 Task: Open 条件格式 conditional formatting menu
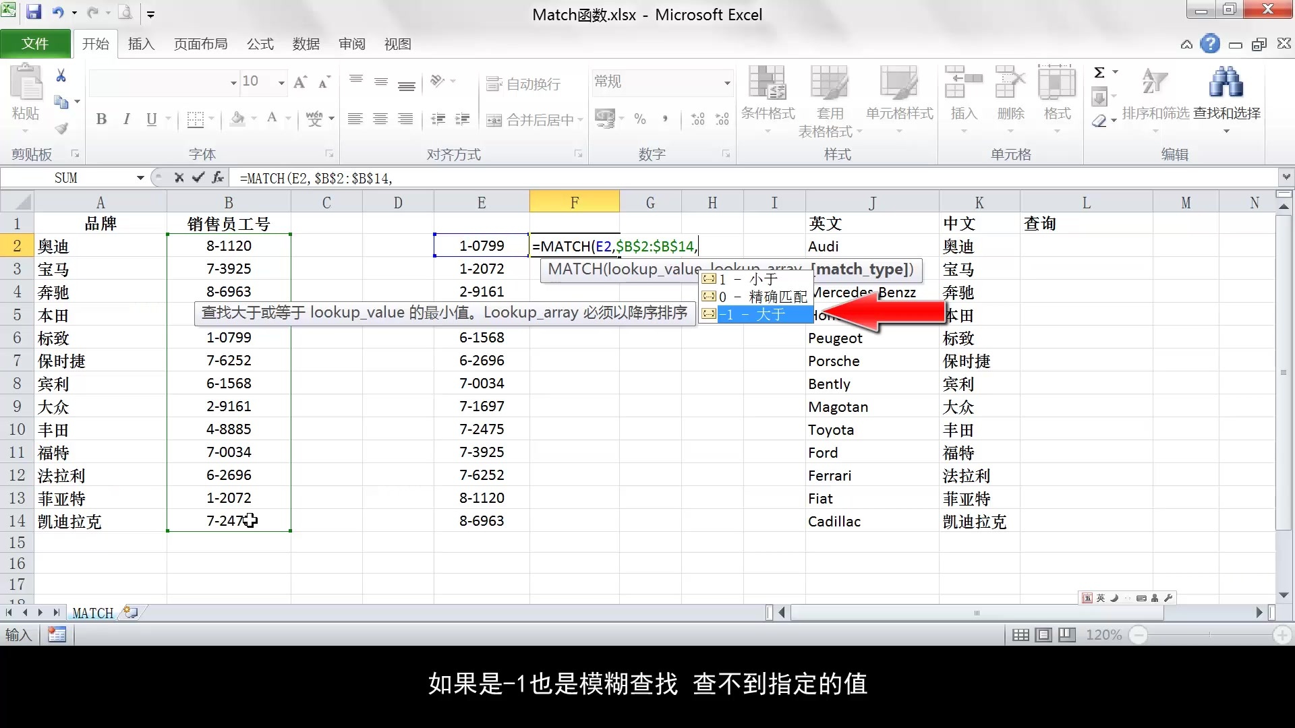coord(768,100)
